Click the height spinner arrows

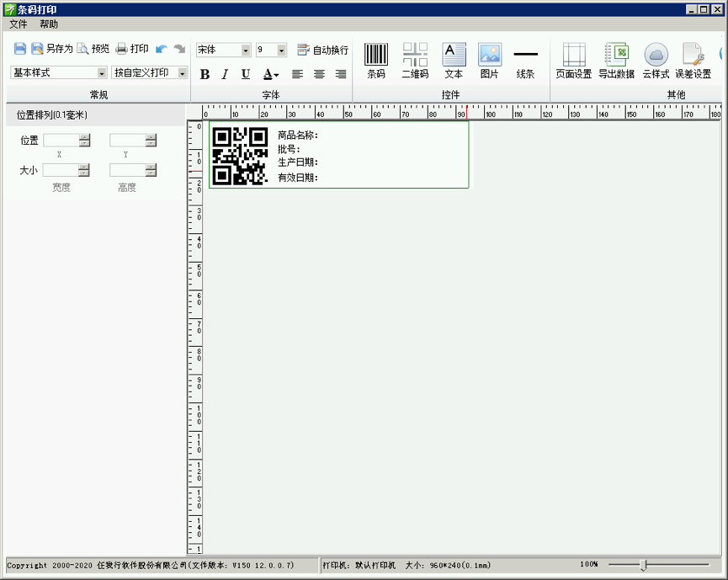[151, 170]
